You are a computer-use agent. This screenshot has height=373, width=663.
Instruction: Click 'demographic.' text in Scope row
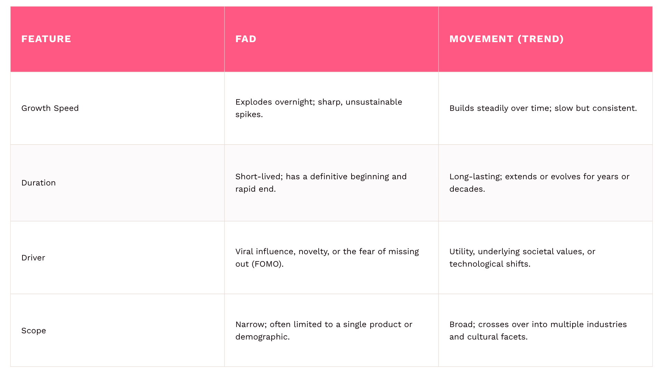pyautogui.click(x=262, y=337)
